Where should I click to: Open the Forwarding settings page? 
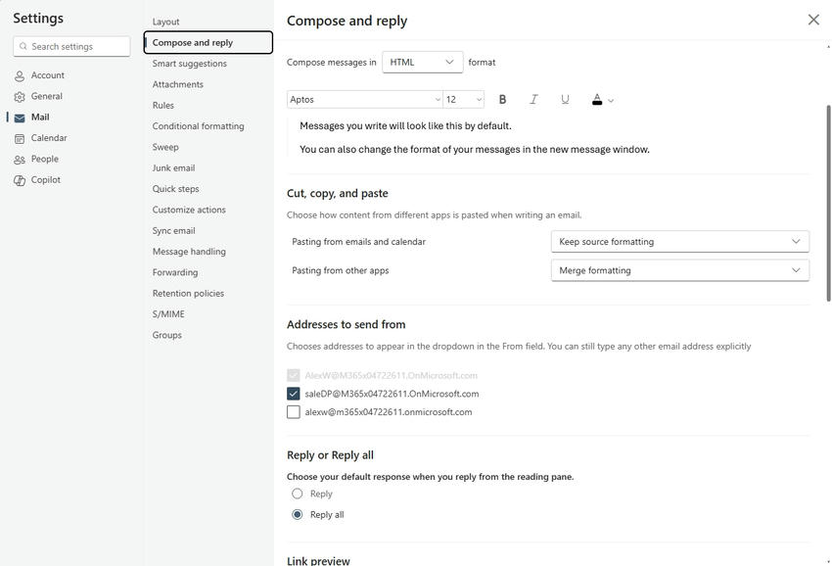pyautogui.click(x=175, y=272)
